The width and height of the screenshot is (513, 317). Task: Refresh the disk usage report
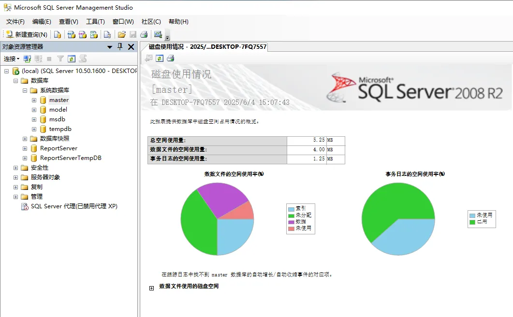(160, 58)
